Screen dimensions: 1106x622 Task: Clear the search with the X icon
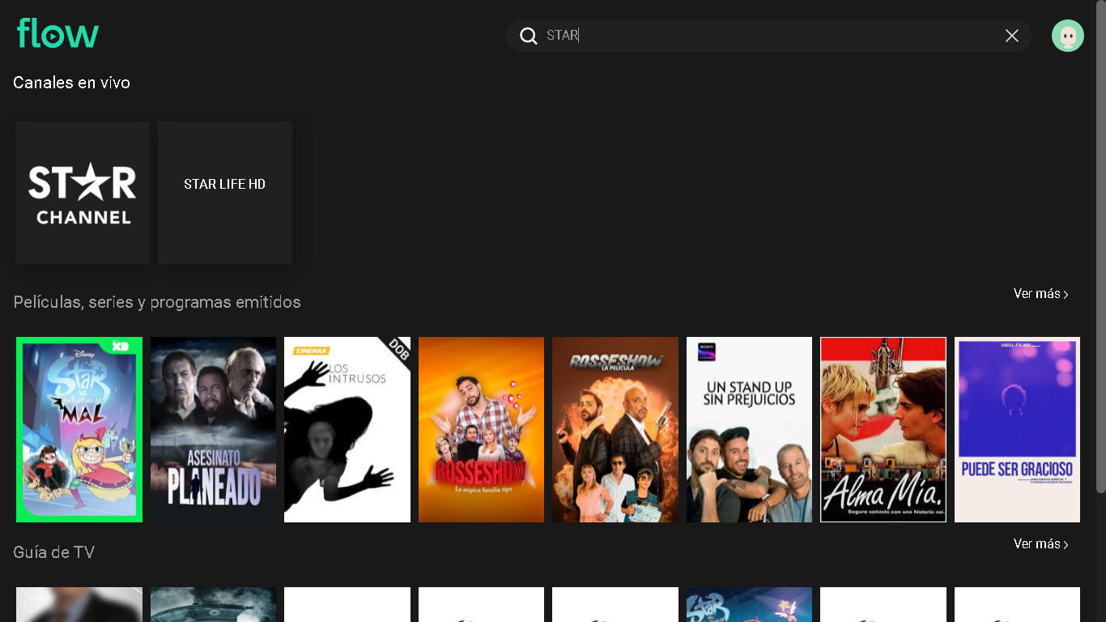click(x=1011, y=36)
